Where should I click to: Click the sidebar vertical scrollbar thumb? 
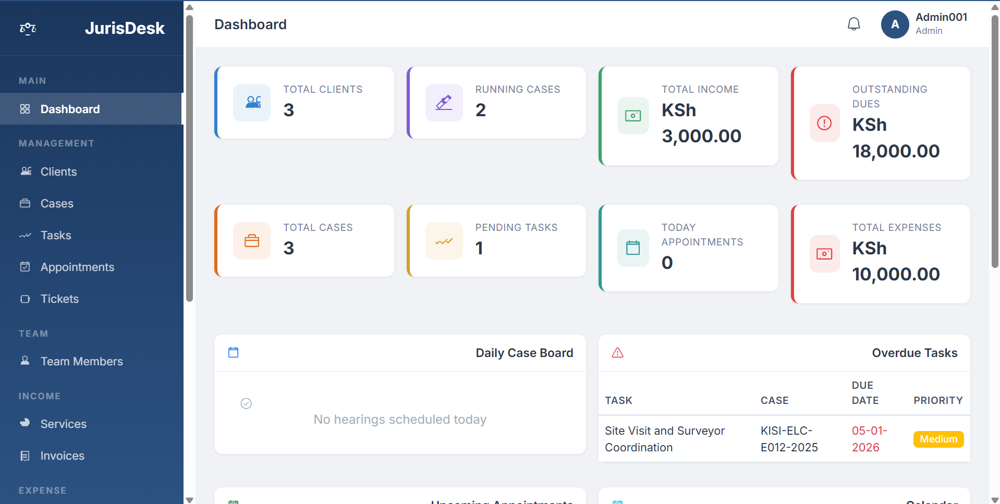point(189,158)
